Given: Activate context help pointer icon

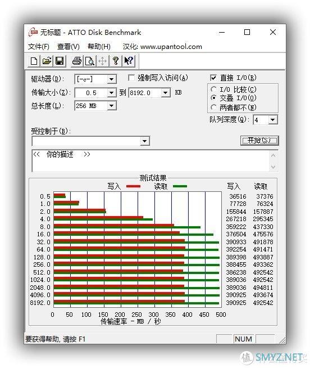Looking at the screenshot, I should pos(129,61).
